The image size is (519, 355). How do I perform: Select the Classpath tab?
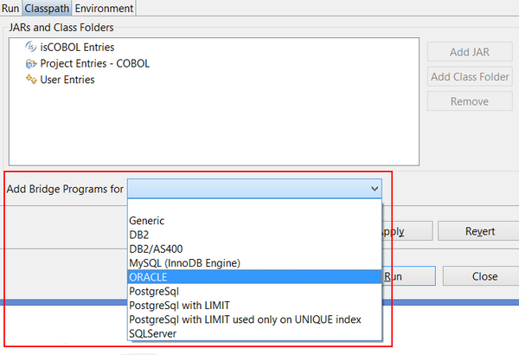tap(47, 8)
